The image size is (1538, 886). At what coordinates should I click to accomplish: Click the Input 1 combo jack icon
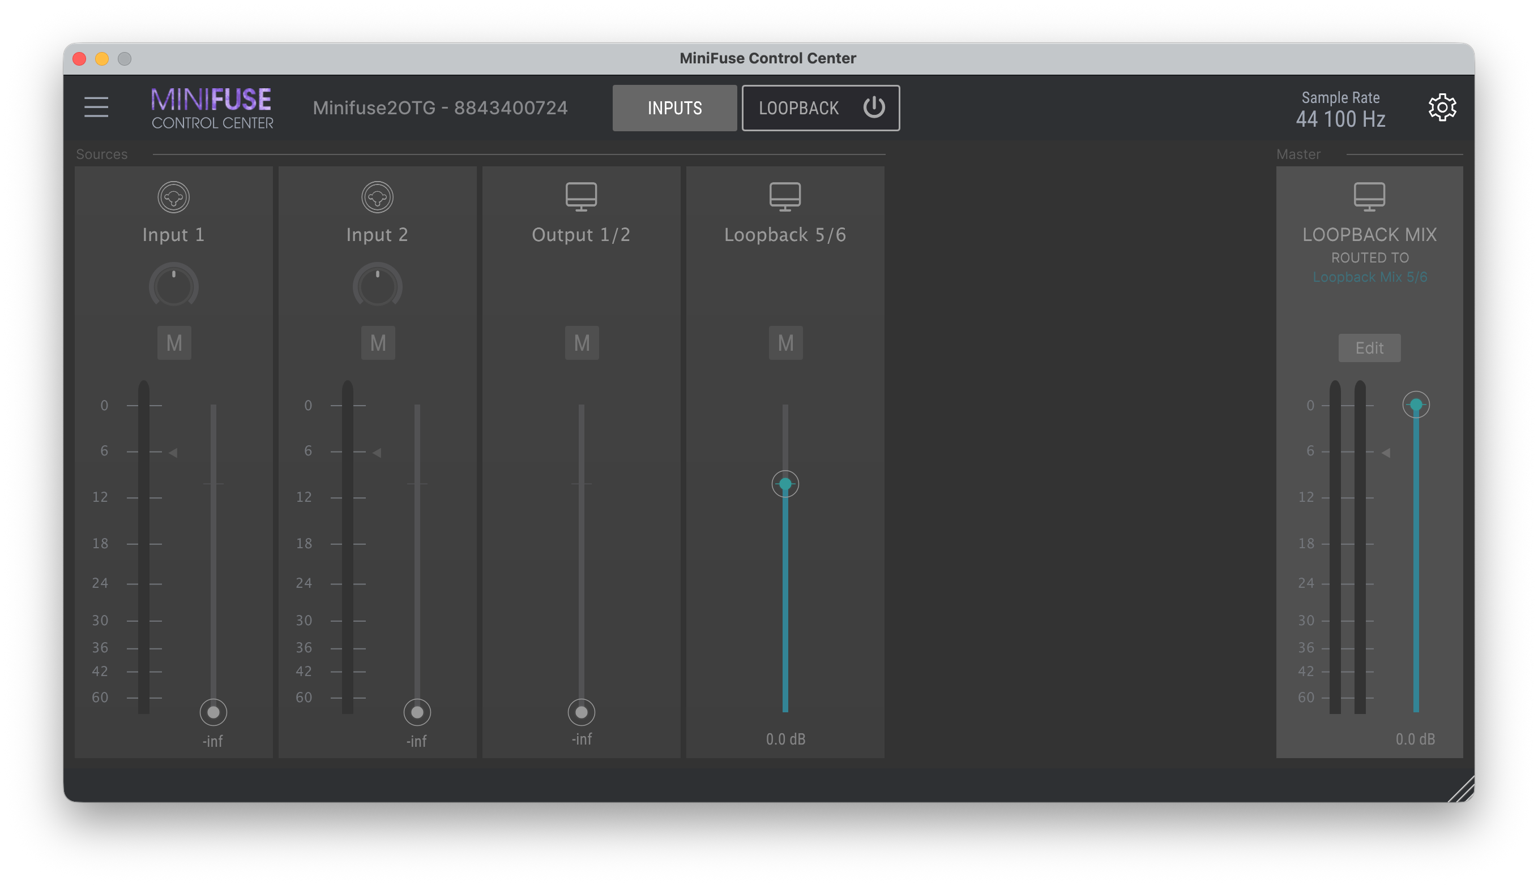173,197
